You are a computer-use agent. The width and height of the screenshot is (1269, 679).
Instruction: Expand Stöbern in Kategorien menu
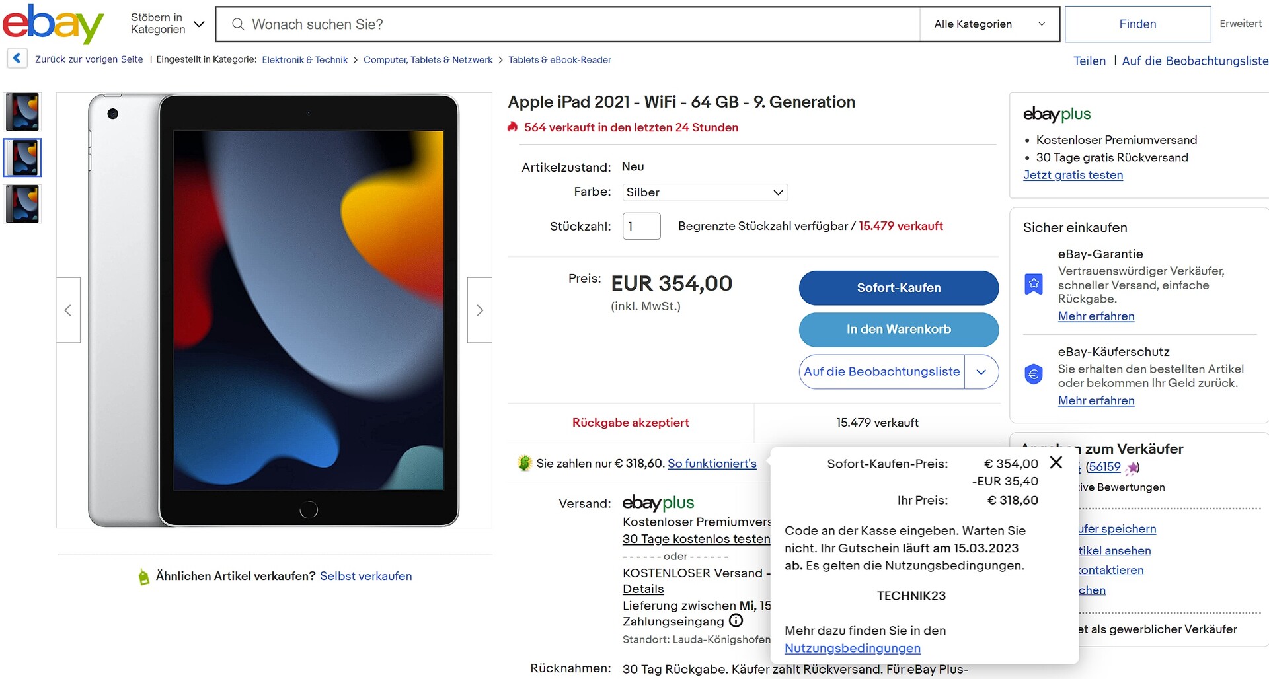(168, 24)
